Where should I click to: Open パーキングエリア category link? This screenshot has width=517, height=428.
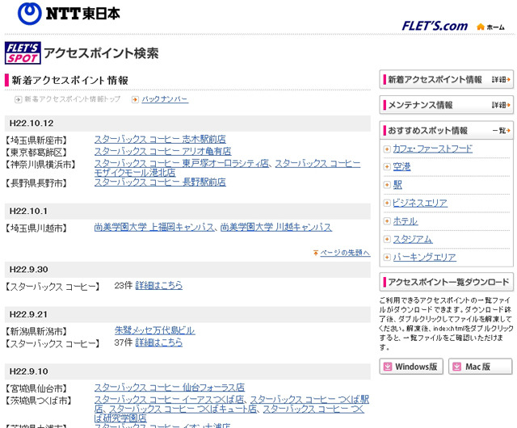coord(425,257)
